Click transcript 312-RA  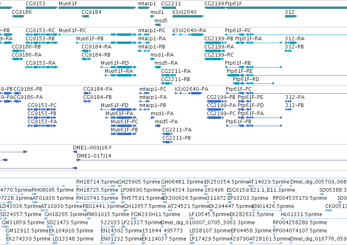pos(291,43)
